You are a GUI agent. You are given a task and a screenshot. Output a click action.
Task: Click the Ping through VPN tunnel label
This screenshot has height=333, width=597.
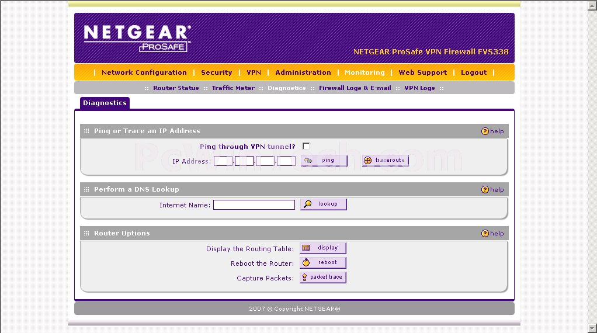coord(248,147)
